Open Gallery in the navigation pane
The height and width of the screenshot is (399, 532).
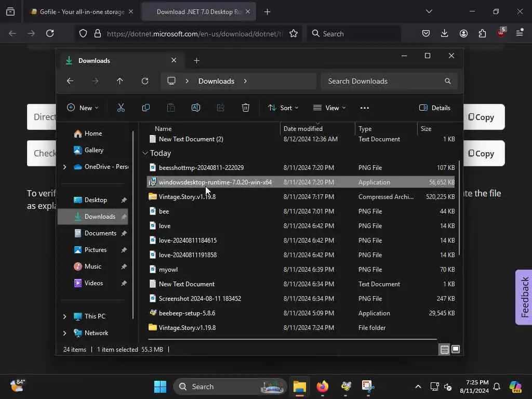tap(94, 150)
